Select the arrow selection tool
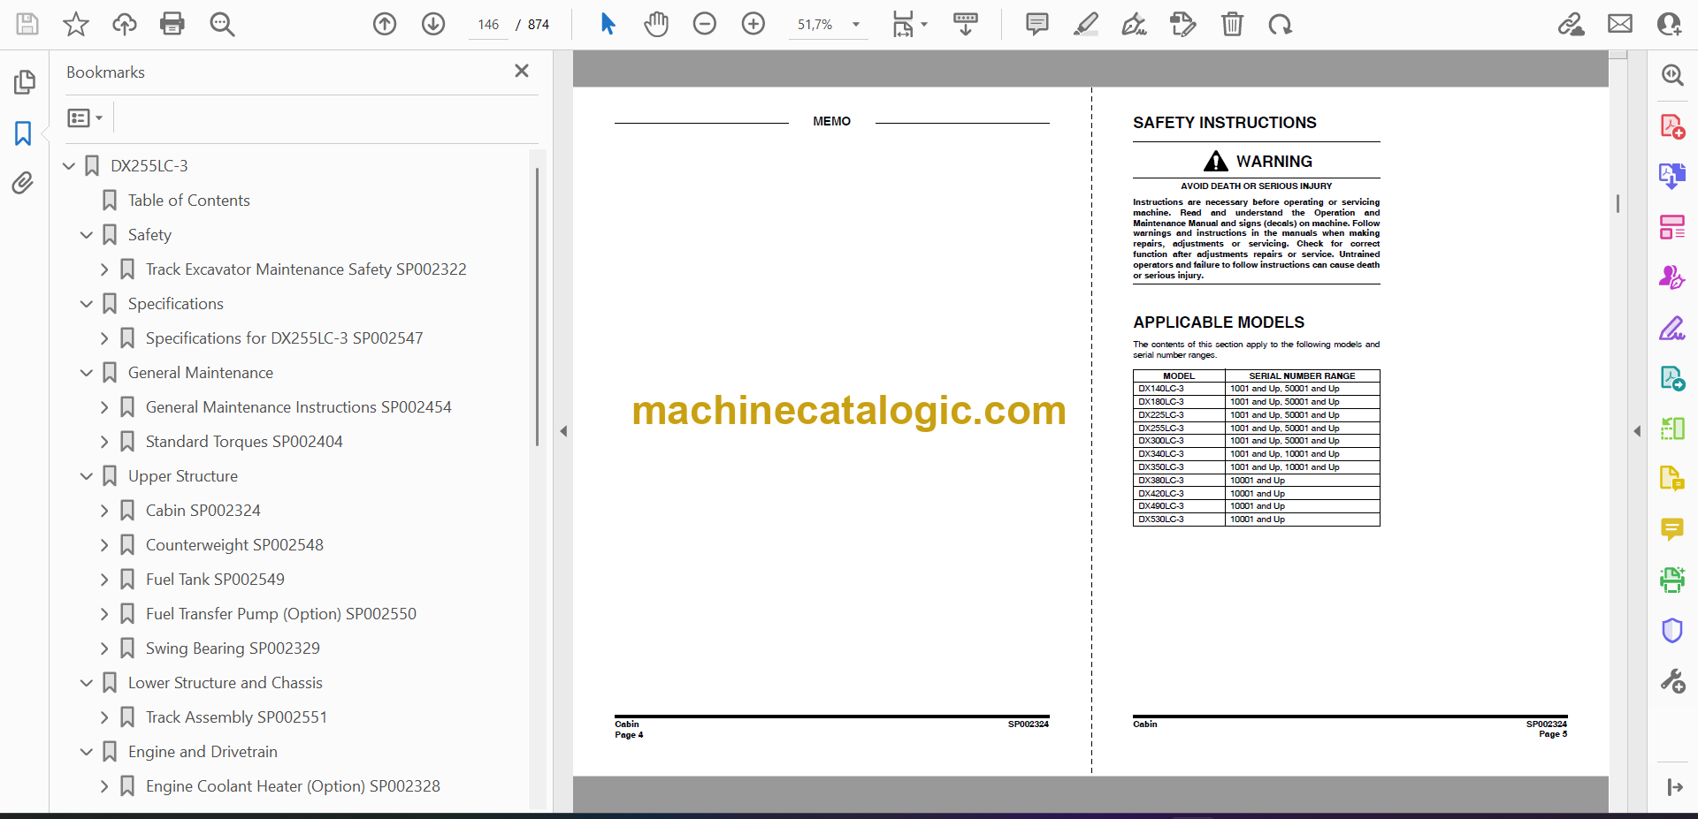1698x819 pixels. pos(608,24)
